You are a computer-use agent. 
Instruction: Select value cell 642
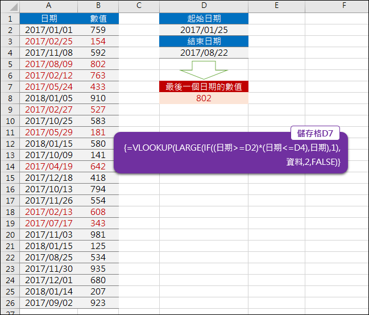[x=98, y=167]
